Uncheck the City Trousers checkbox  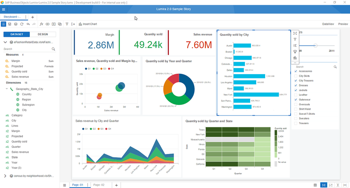(x=296, y=81)
